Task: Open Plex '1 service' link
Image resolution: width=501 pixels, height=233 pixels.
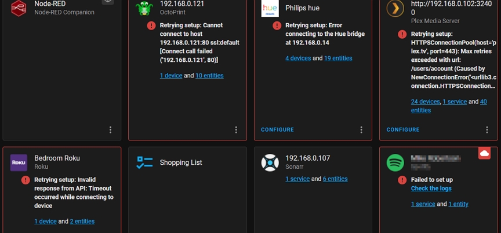Action: click(x=455, y=102)
